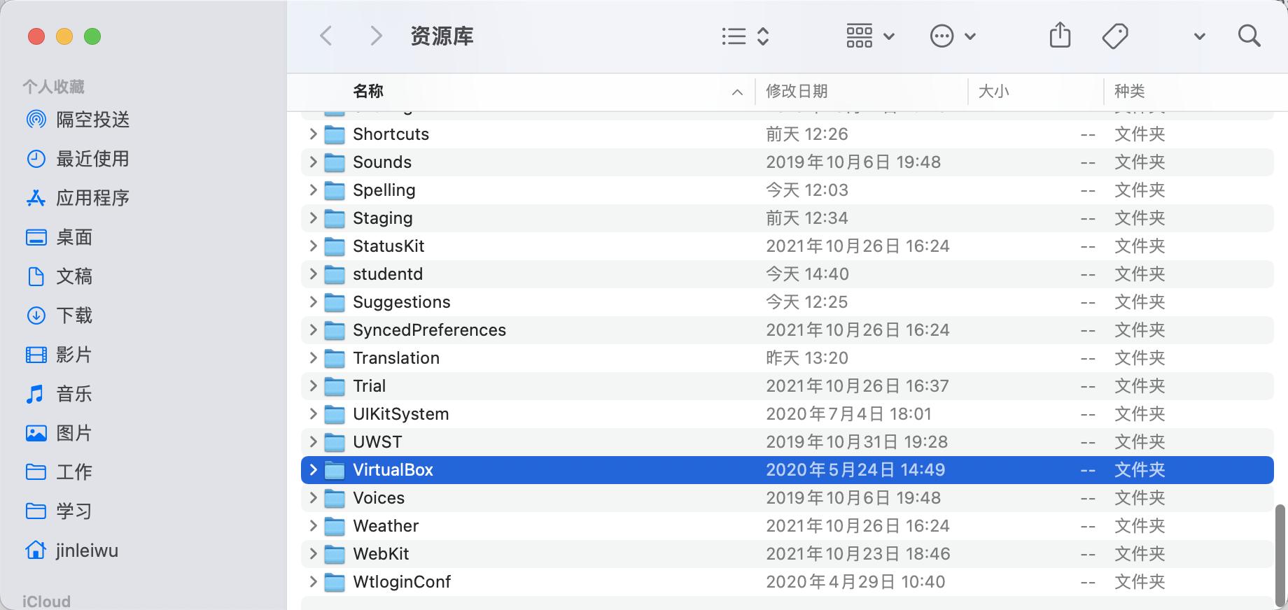Open Applications (应用程序) in sidebar
This screenshot has height=610, width=1288.
(78, 198)
